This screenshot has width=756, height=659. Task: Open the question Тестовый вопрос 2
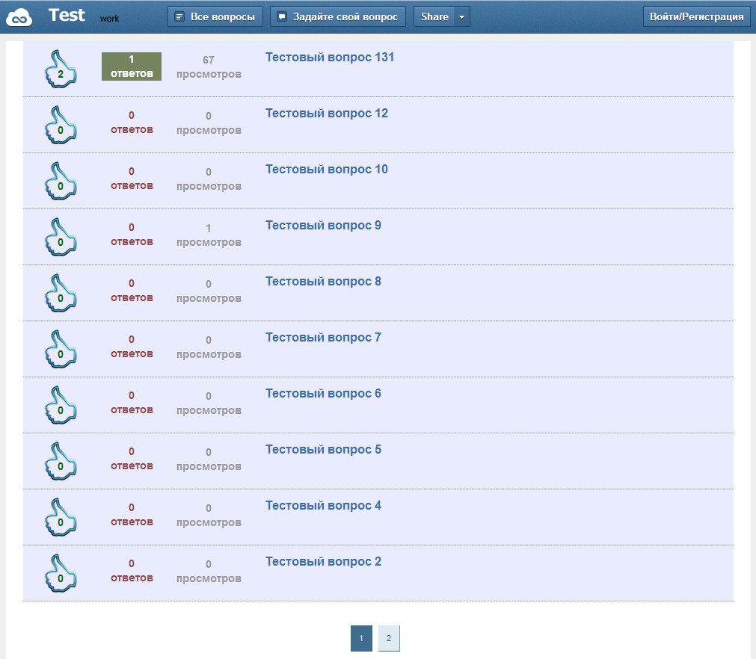[x=324, y=562]
